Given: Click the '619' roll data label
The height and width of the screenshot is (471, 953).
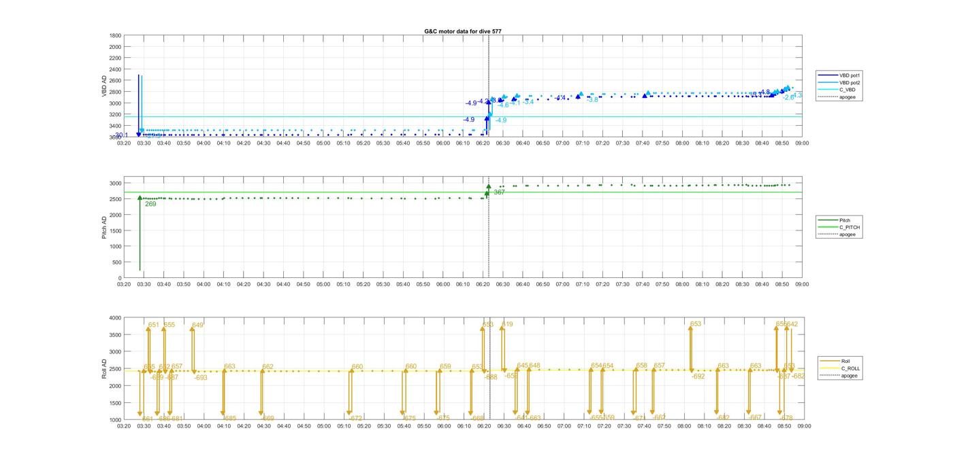Looking at the screenshot, I should 507,325.
